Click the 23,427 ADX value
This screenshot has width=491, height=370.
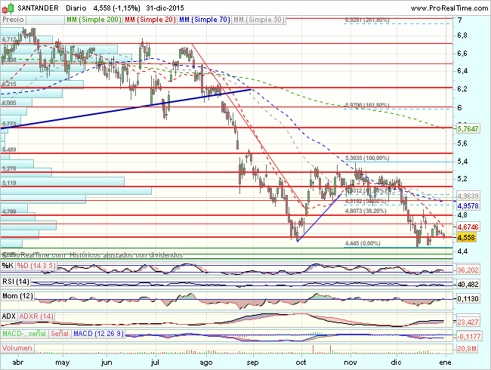pyautogui.click(x=468, y=322)
